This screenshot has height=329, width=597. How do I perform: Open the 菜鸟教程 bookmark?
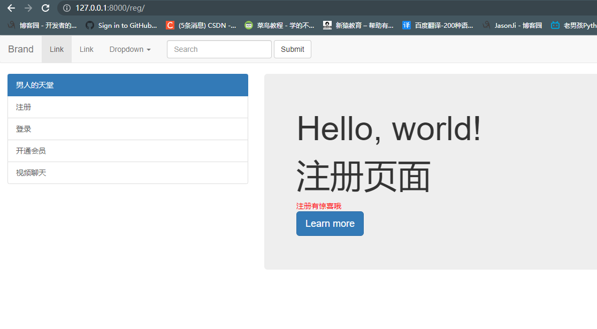pyautogui.click(x=279, y=26)
